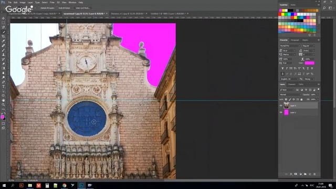Image resolution: width=336 pixels, height=189 pixels.
Task: Select the Lasso tool
Action: (x=4, y=27)
